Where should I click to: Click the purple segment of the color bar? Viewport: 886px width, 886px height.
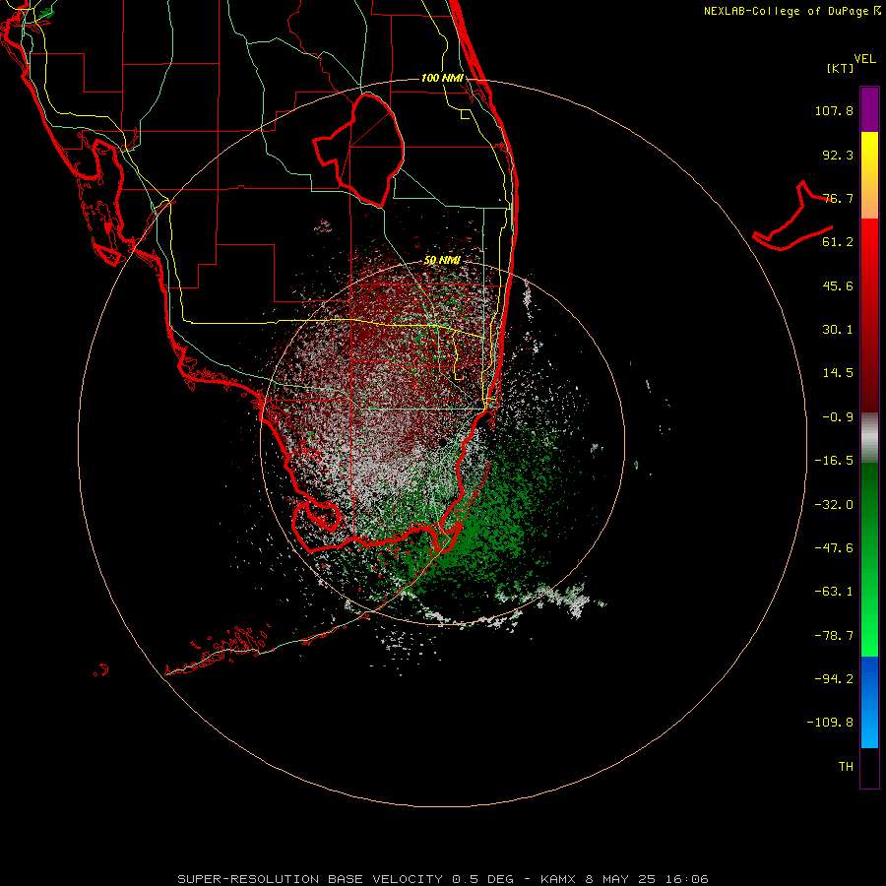[x=869, y=109]
